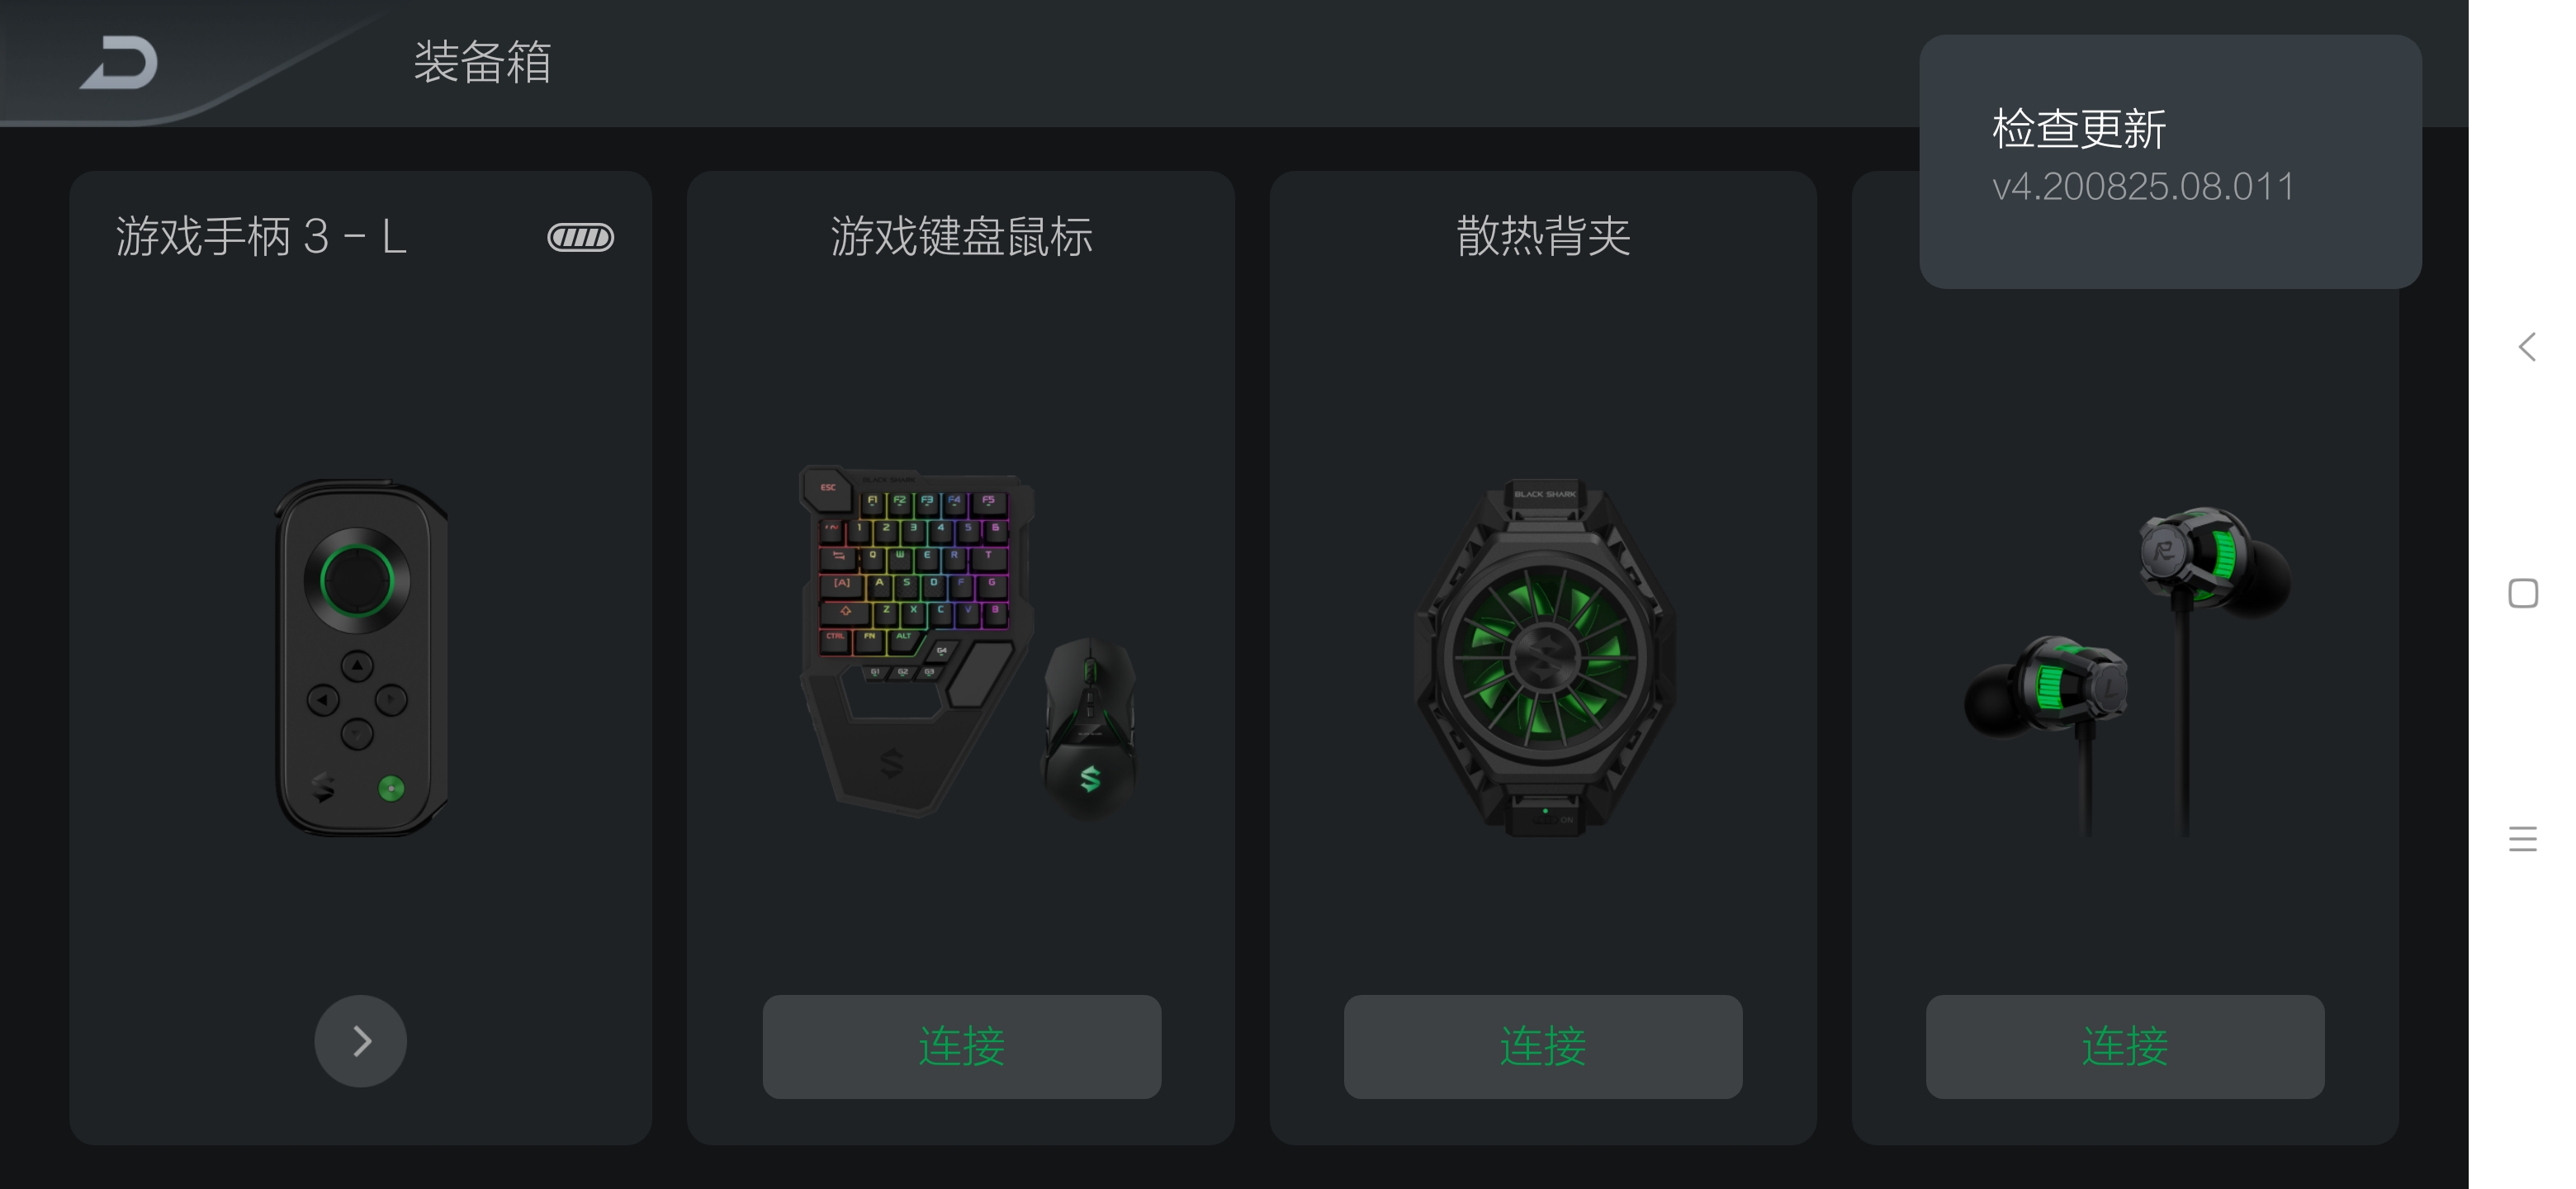Connect the 游戏键盘鼠标 device
Screen dimensions: 2576x1189
point(962,1046)
